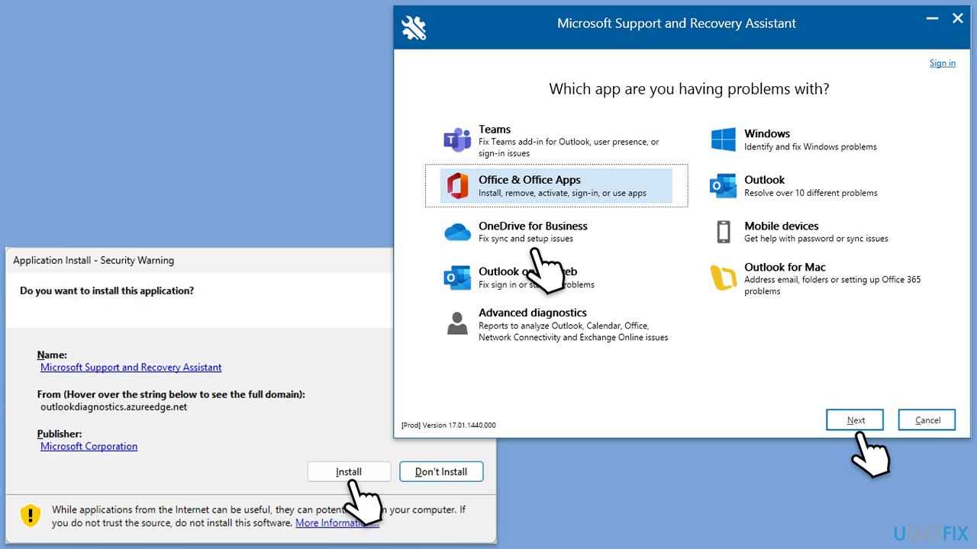
Task: Click the Don't Install button
Action: click(441, 472)
